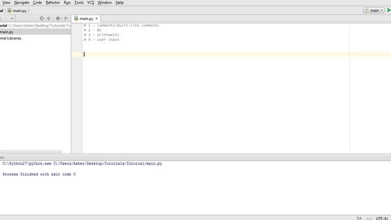Click the Python file icon on main.py tab

click(76, 18)
